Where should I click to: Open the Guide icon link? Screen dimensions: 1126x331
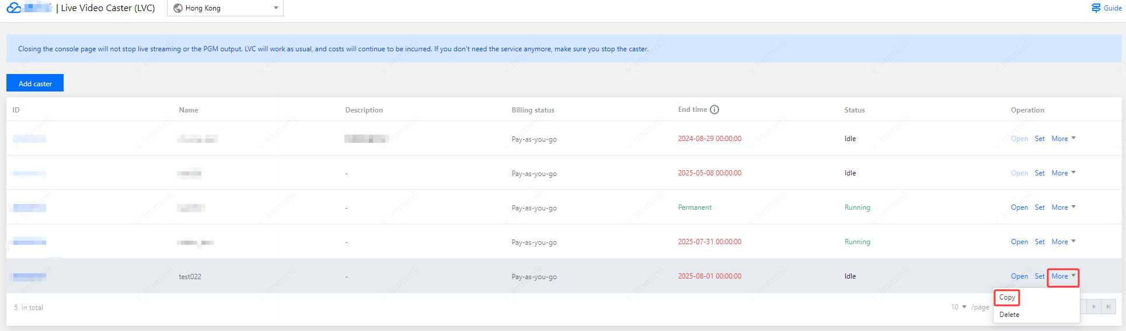pos(1096,8)
